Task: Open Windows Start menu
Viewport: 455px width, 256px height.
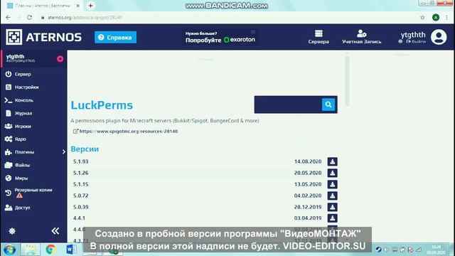Action: [10, 250]
